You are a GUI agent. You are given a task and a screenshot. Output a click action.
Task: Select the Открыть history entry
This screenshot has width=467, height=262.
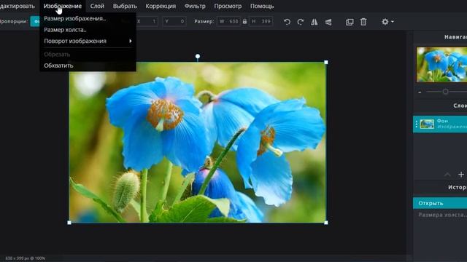440,203
